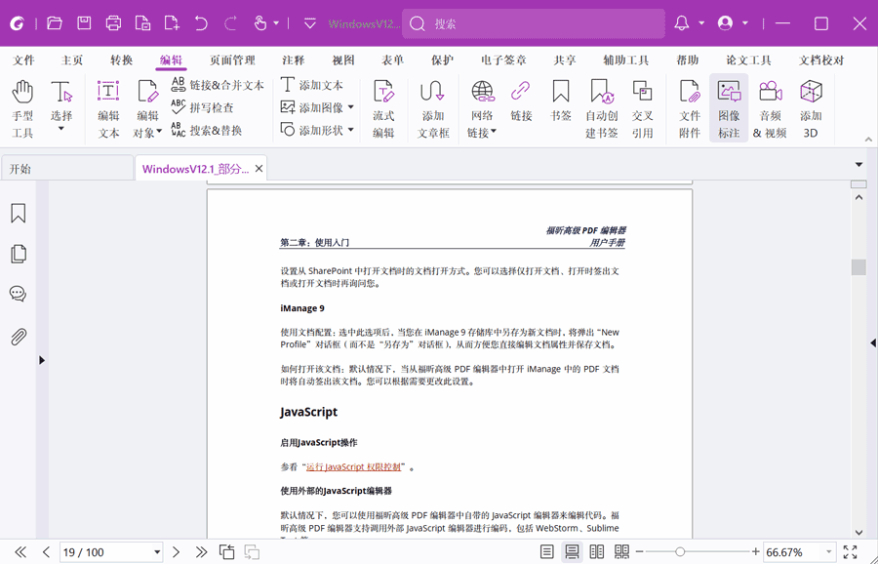The image size is (878, 564).
Task: Click 自动创建书签 auto-create bookmarks
Action: click(x=601, y=108)
